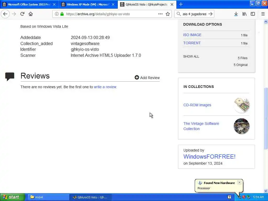The height and width of the screenshot is (201, 268).
Task: Submit search with the go arrow
Action: 211,14
